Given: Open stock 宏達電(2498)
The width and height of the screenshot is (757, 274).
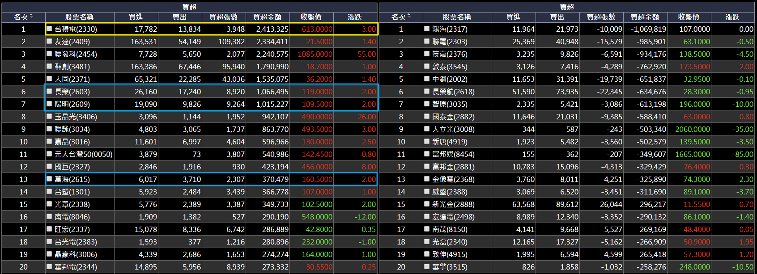Looking at the screenshot, I should point(454,217).
